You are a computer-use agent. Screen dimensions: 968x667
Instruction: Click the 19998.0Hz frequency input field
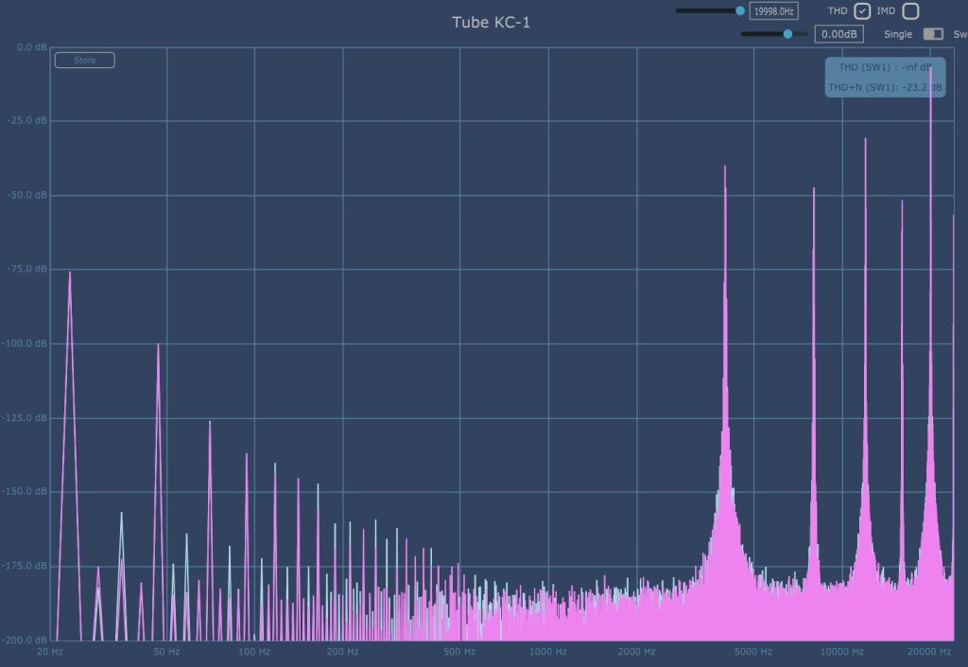coord(773,11)
